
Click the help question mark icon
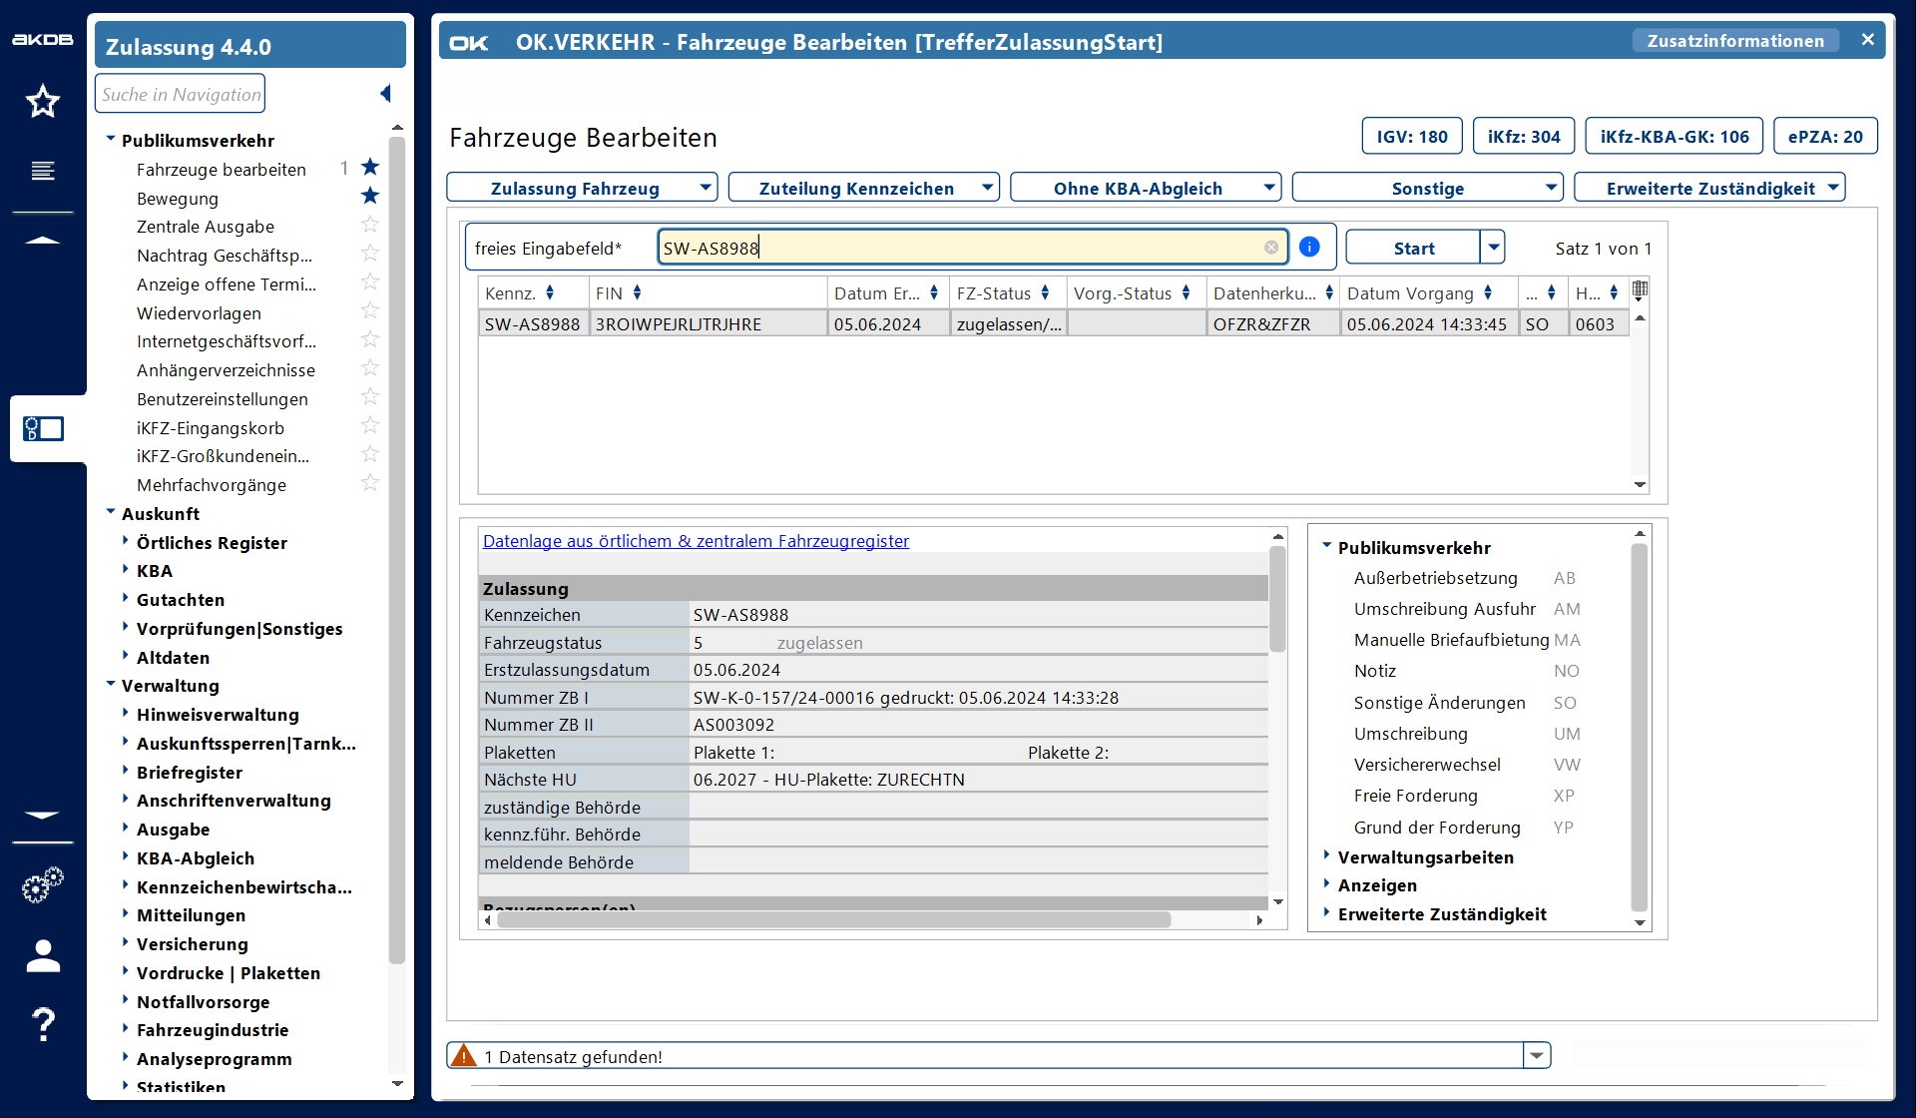(42, 1024)
